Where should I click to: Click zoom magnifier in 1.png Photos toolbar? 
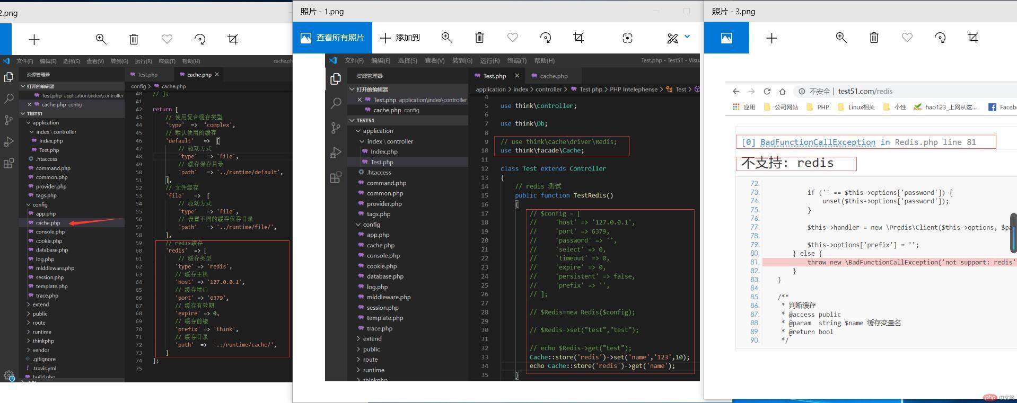tap(446, 38)
